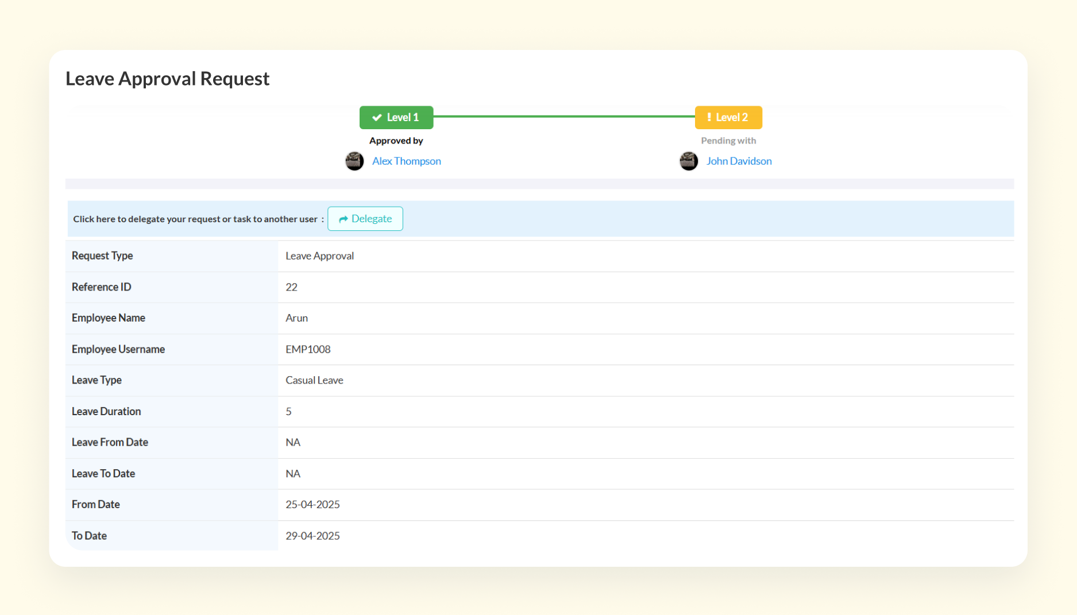This screenshot has height=615, width=1077.
Task: Click the 'Casual Leave' value
Action: point(314,380)
